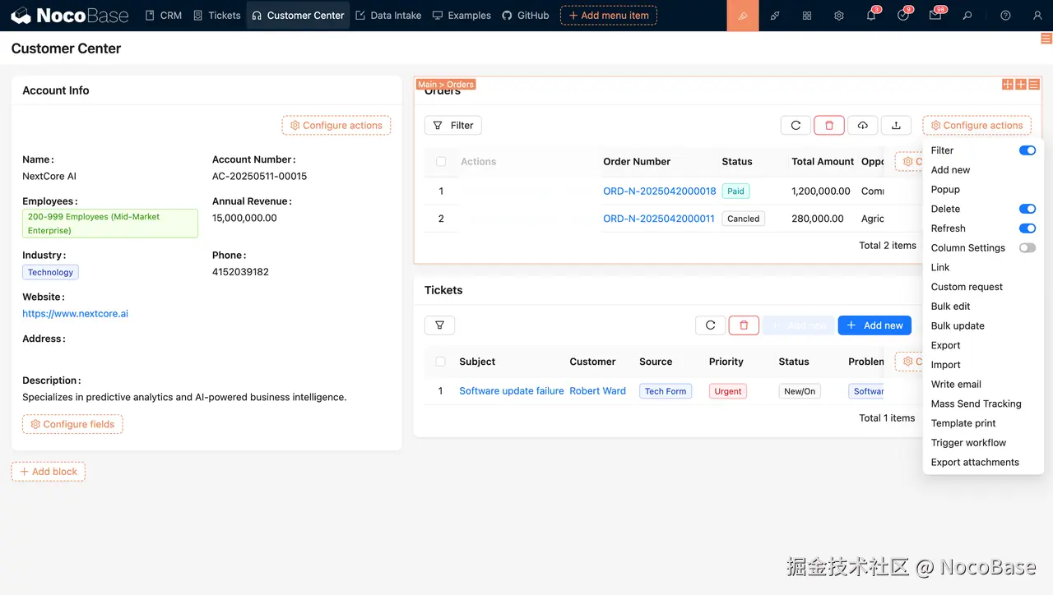Image resolution: width=1053 pixels, height=595 pixels.
Task: Click the Tickets red trash delete button
Action: click(744, 325)
